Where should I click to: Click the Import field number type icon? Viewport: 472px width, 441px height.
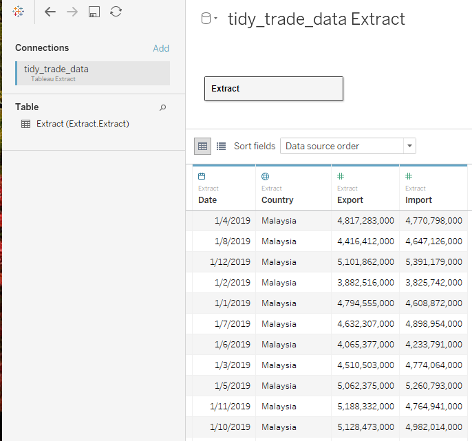(409, 177)
